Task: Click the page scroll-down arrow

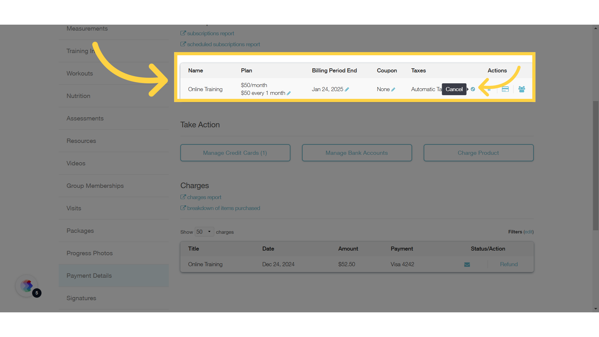Action: point(596,309)
